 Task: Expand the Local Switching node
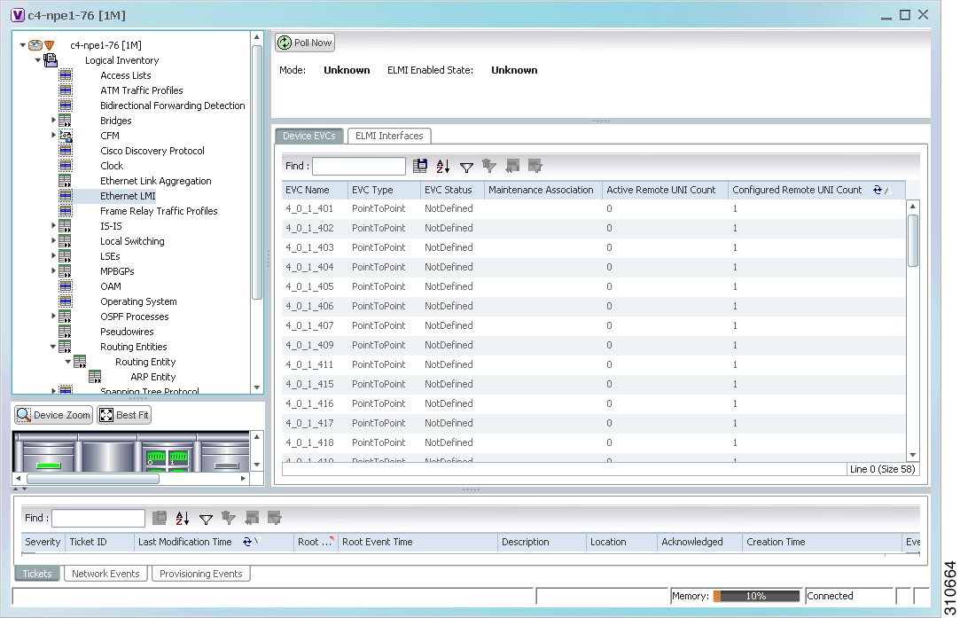pos(54,240)
